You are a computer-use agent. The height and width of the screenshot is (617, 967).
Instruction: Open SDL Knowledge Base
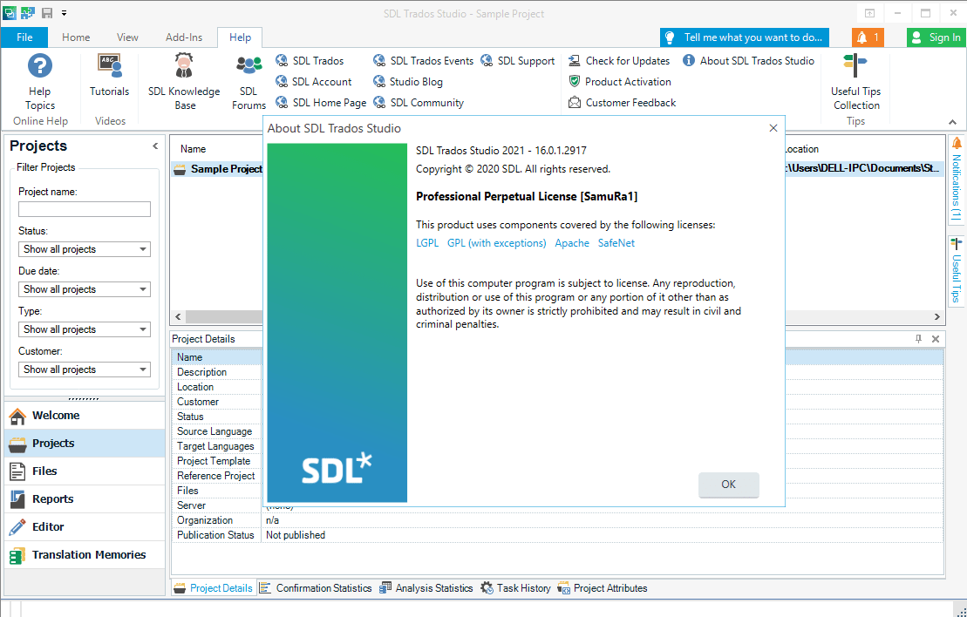click(x=184, y=82)
